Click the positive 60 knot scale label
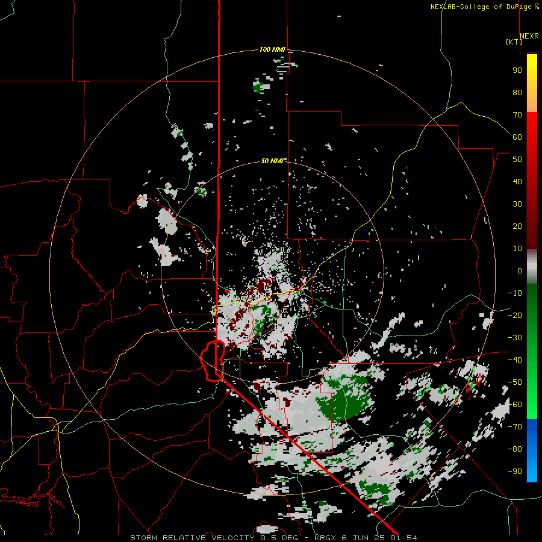542x542 pixels. (x=517, y=137)
